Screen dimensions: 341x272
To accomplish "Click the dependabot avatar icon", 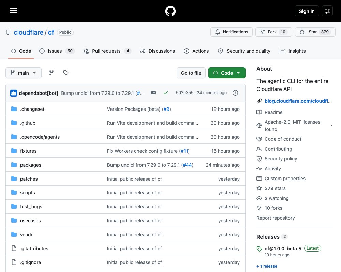I will [x=14, y=93].
